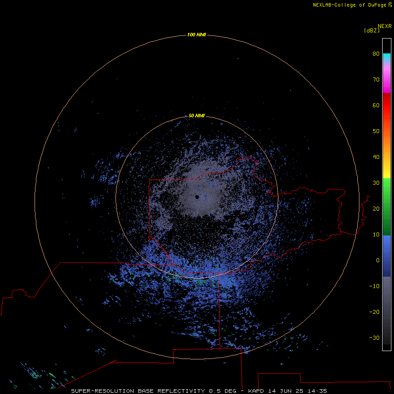Click the 70 dBZ scale label
The width and height of the screenshot is (394, 394).
coord(376,79)
